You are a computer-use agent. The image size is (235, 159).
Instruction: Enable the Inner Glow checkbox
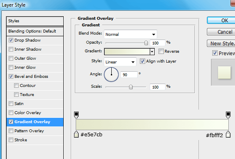tap(11, 68)
